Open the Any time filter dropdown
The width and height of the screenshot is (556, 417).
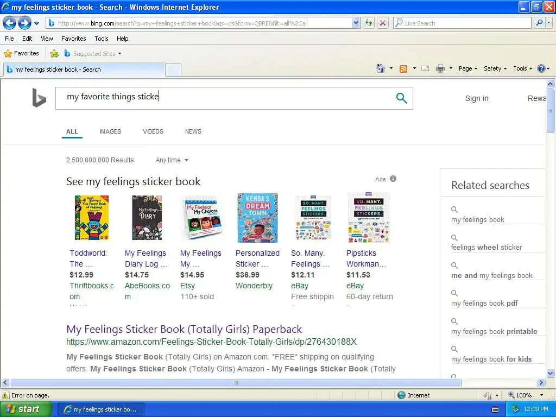pyautogui.click(x=172, y=160)
